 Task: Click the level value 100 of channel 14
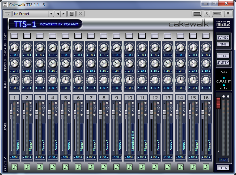[x=180, y=157]
